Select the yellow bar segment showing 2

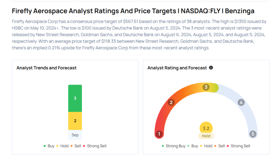point(75,121)
